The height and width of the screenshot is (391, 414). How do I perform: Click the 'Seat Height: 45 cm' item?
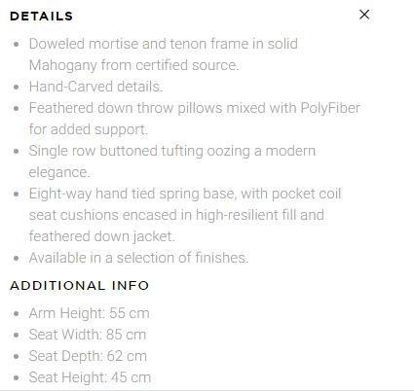pos(90,377)
